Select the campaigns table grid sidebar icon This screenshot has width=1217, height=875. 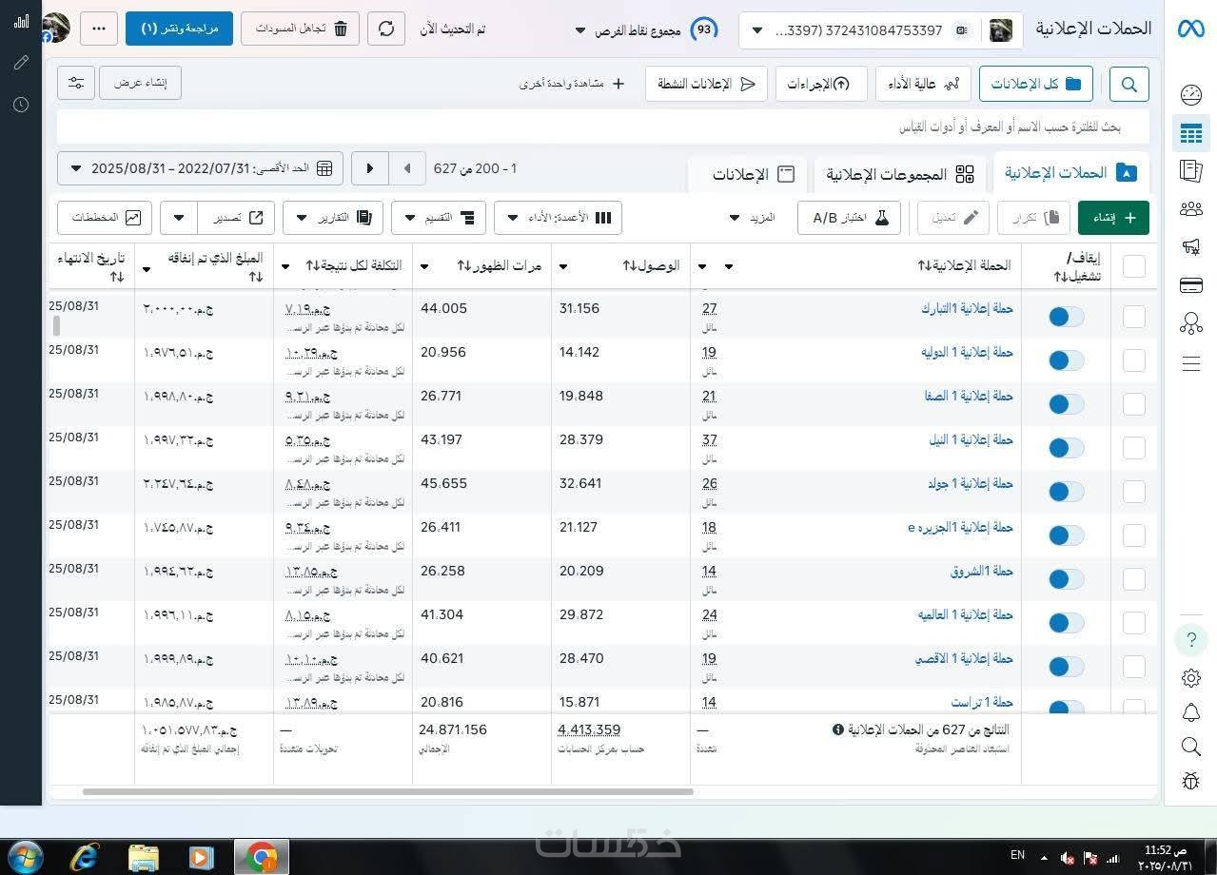(x=1190, y=133)
